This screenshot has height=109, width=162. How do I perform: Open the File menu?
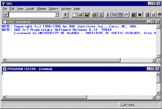(5, 9)
